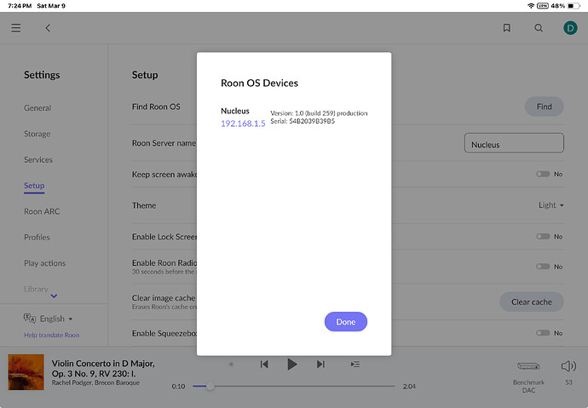This screenshot has height=408, width=588.
Task: Open the D profile avatar
Action: 570,28
